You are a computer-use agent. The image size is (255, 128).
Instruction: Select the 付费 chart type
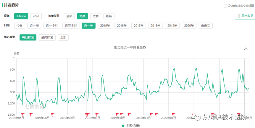click(x=96, y=16)
